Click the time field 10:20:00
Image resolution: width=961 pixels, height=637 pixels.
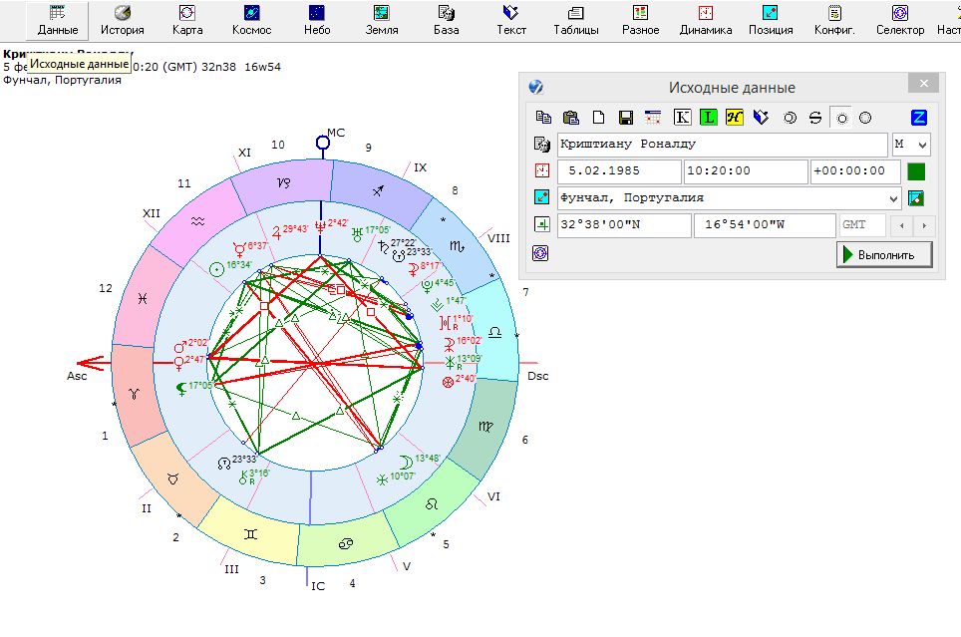point(746,171)
